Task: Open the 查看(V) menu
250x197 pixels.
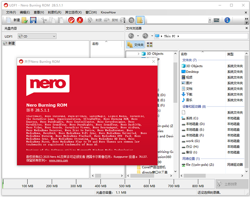Action: click(39, 12)
